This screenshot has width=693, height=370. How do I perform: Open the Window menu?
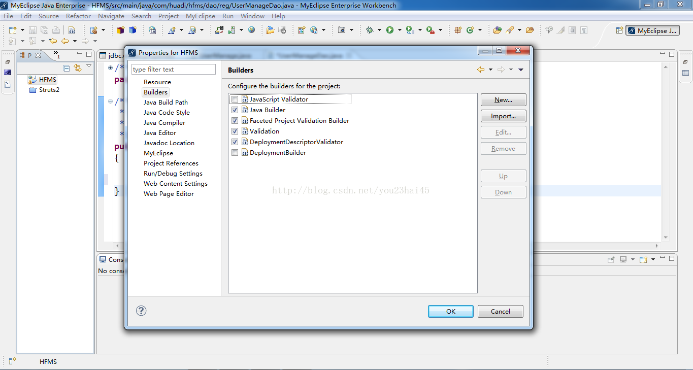252,16
